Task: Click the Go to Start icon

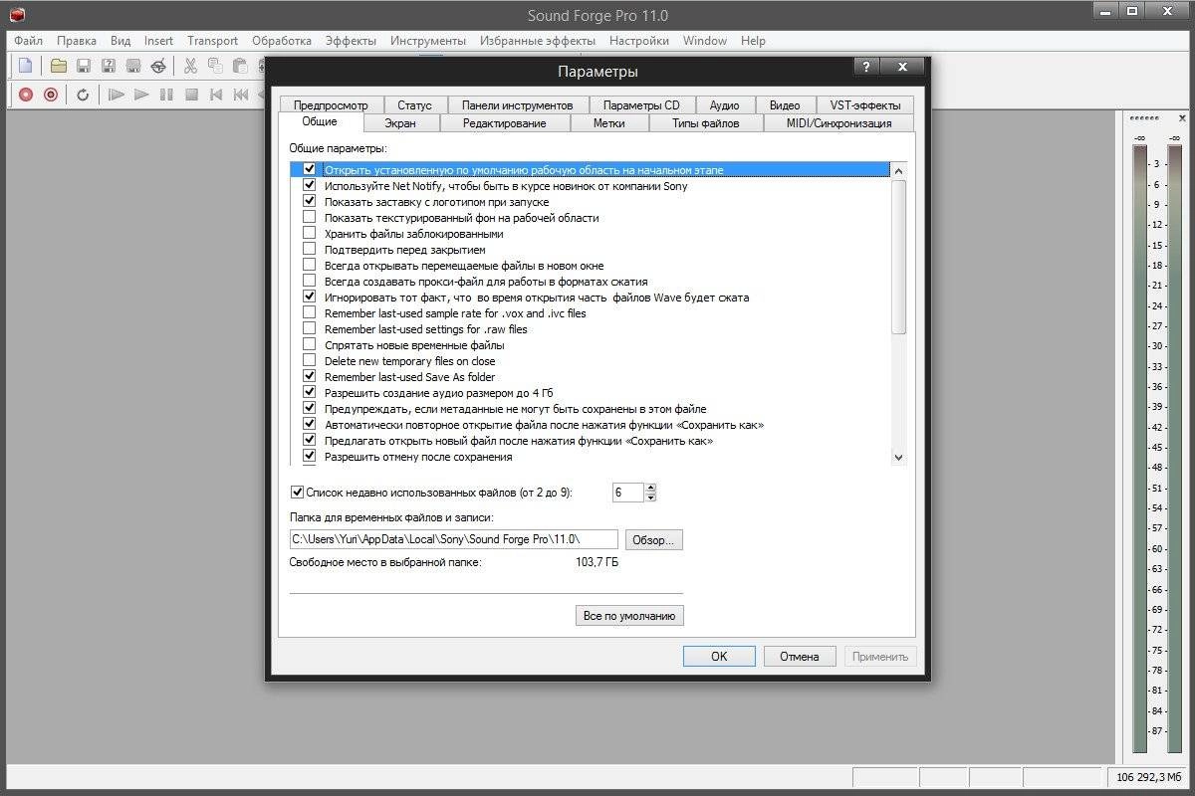Action: [216, 95]
